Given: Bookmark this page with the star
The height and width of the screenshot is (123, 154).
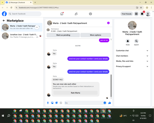Looking at the screenshot, I should tap(141, 8).
